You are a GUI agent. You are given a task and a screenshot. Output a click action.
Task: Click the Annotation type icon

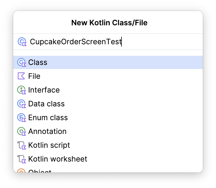[x=22, y=131]
